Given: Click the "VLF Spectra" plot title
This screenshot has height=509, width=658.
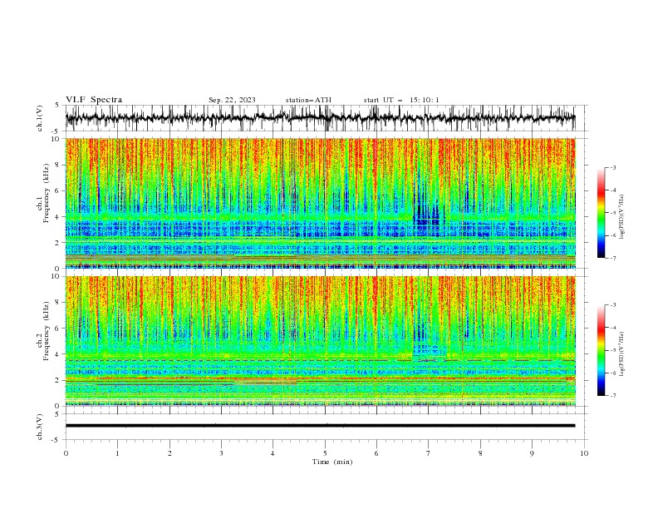Looking at the screenshot, I should (x=94, y=100).
